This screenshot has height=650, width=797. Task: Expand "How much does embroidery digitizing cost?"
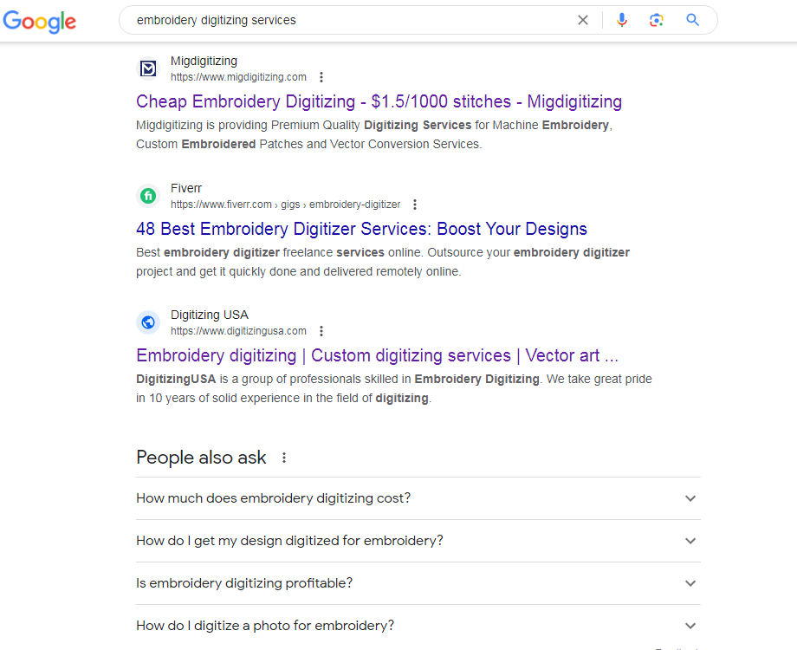690,498
